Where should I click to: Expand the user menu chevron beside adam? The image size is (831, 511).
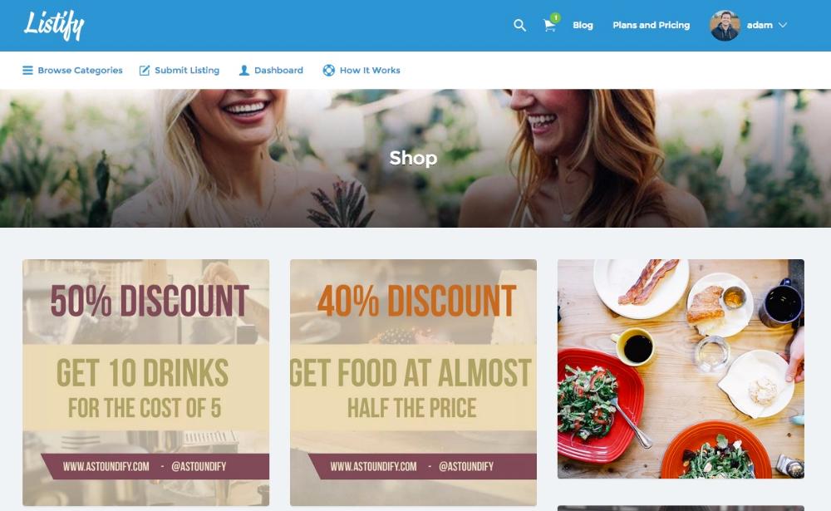click(x=783, y=25)
